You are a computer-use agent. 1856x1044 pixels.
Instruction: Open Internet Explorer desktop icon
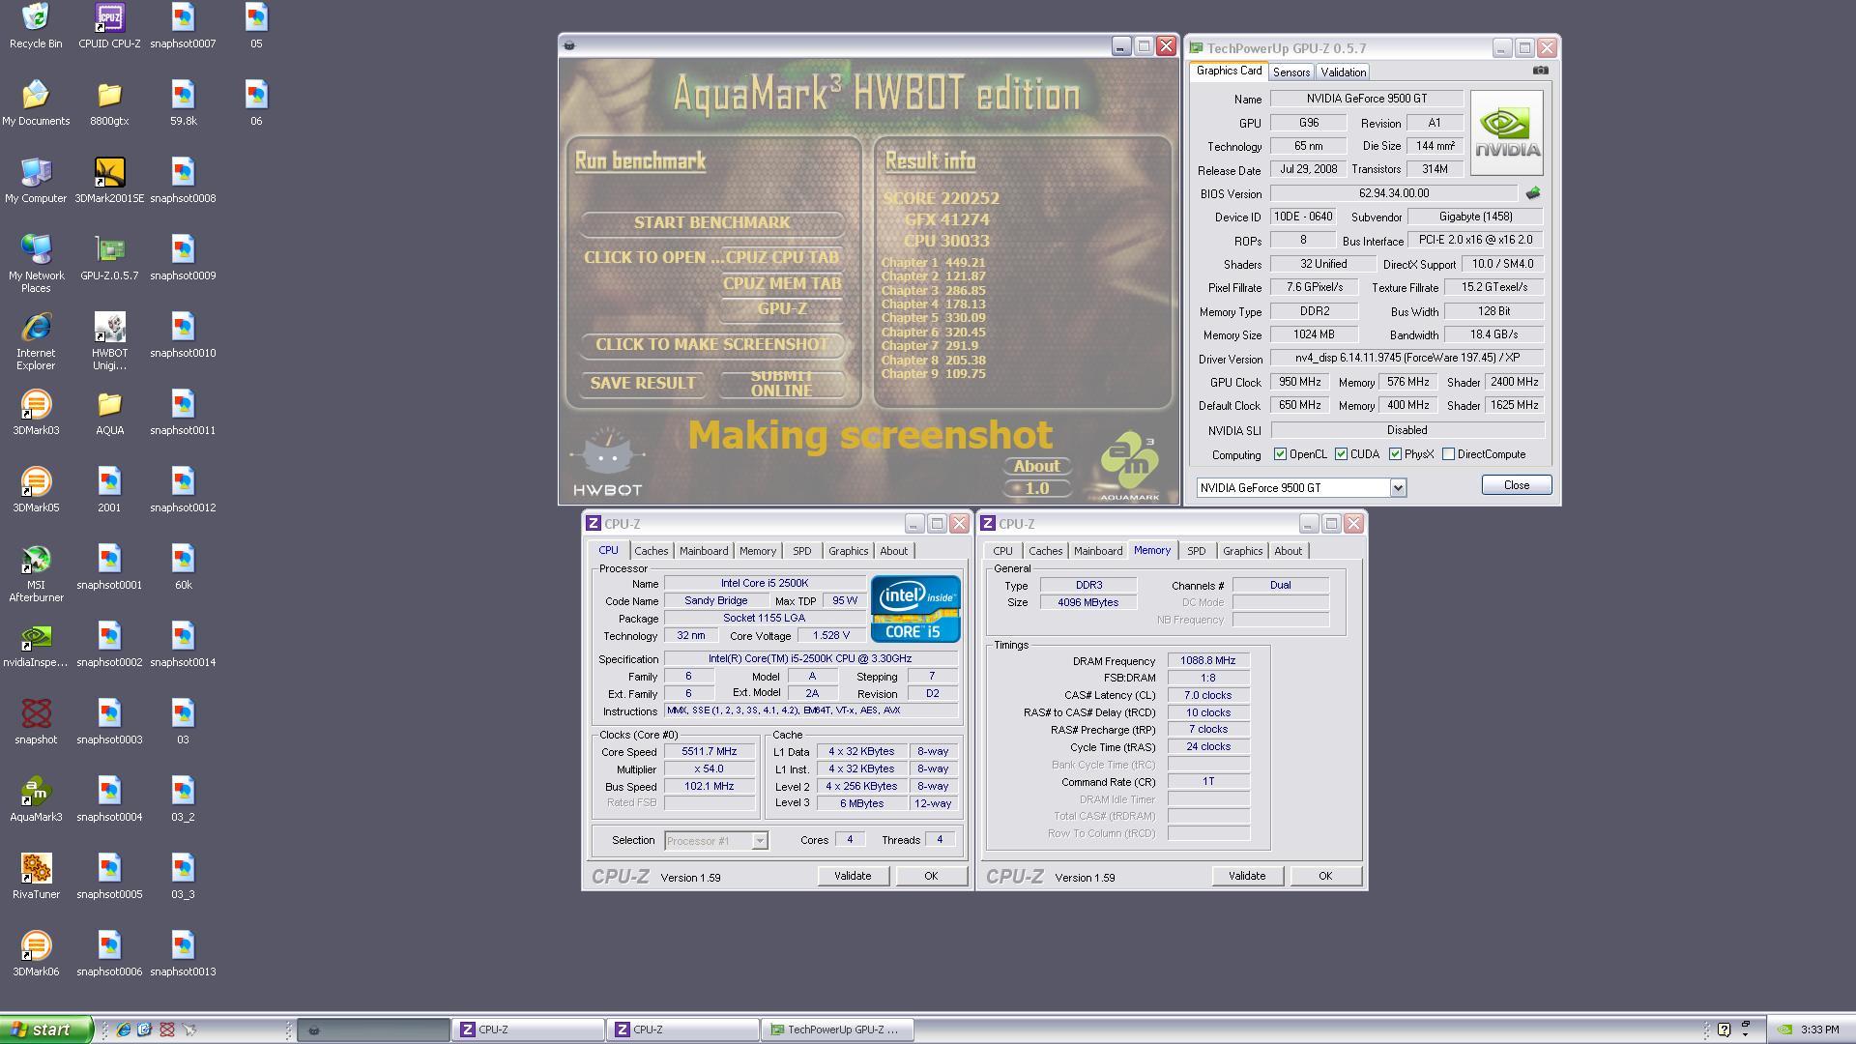pyautogui.click(x=36, y=341)
